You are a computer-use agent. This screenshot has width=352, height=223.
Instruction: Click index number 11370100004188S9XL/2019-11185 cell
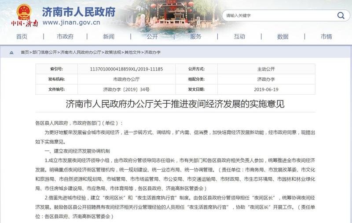pyautogui.click(x=126, y=69)
